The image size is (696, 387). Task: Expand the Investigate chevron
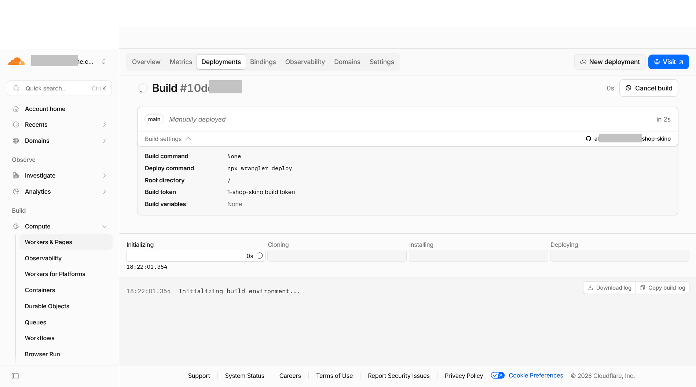pos(105,175)
